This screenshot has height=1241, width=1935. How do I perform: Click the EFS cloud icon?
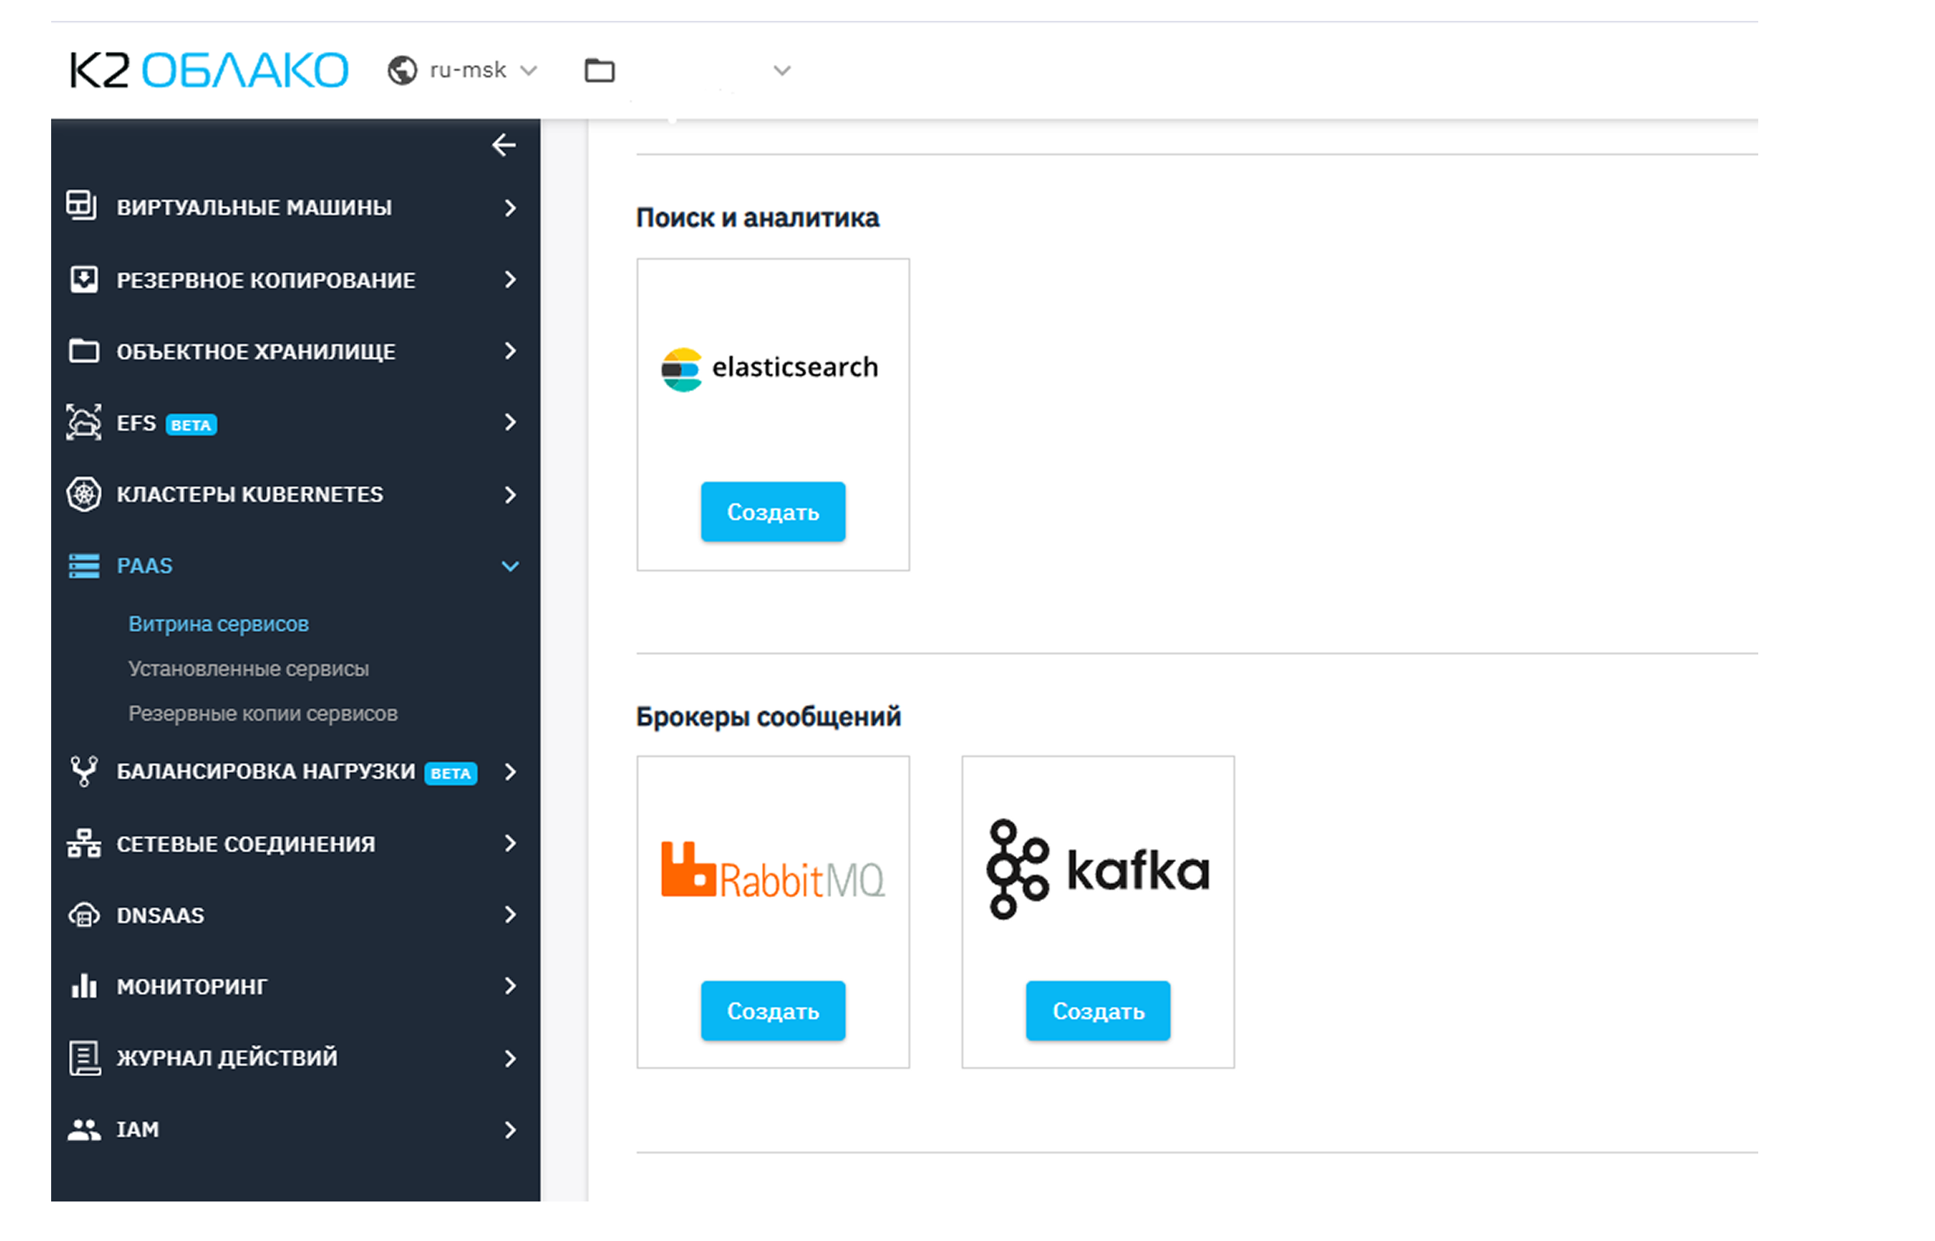pos(83,422)
